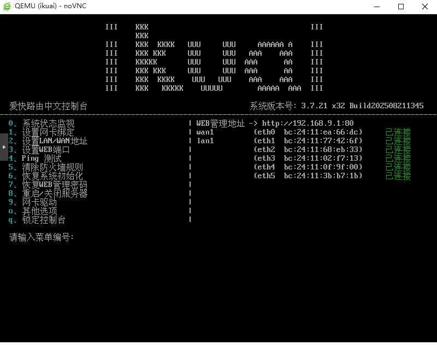Select menu option 2 设置LAN/WAN地址

tap(48, 141)
